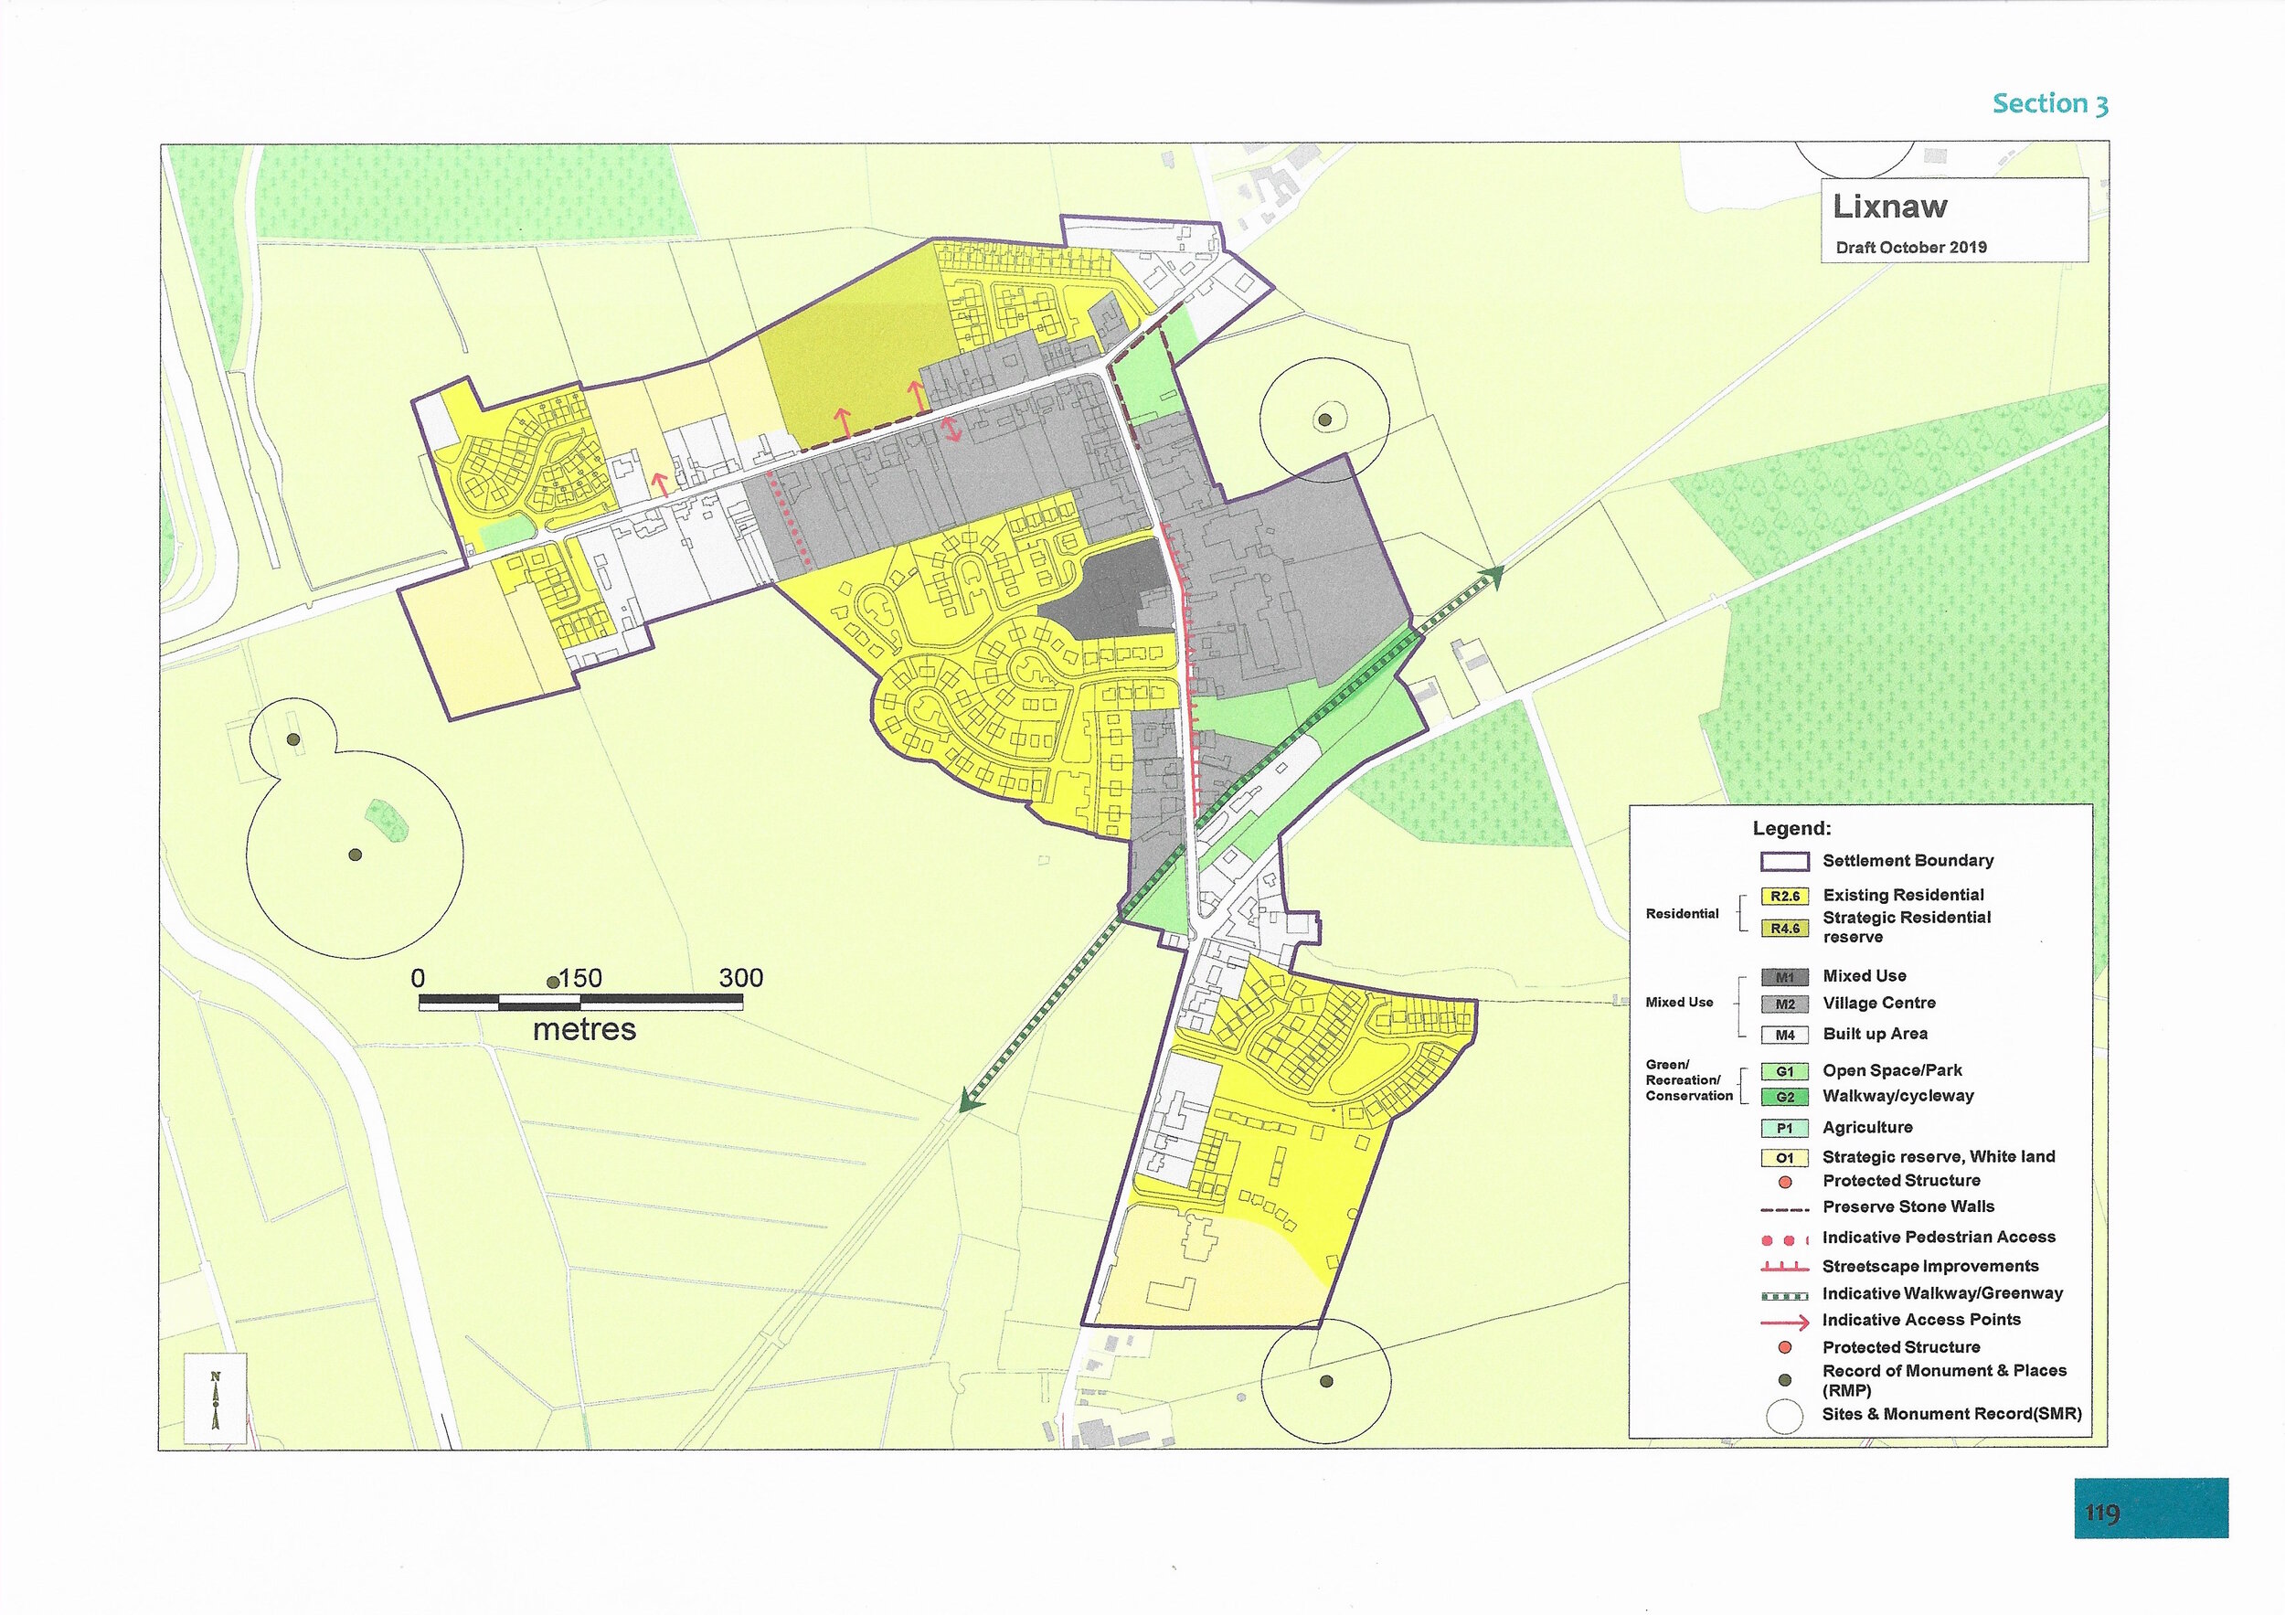Select the 'Streetscape Improvements' label
The image size is (2285, 1615).
(x=1930, y=1267)
